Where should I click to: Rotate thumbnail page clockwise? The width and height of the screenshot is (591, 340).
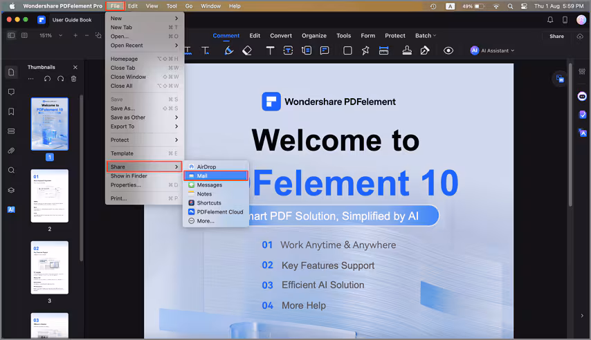[x=60, y=79]
